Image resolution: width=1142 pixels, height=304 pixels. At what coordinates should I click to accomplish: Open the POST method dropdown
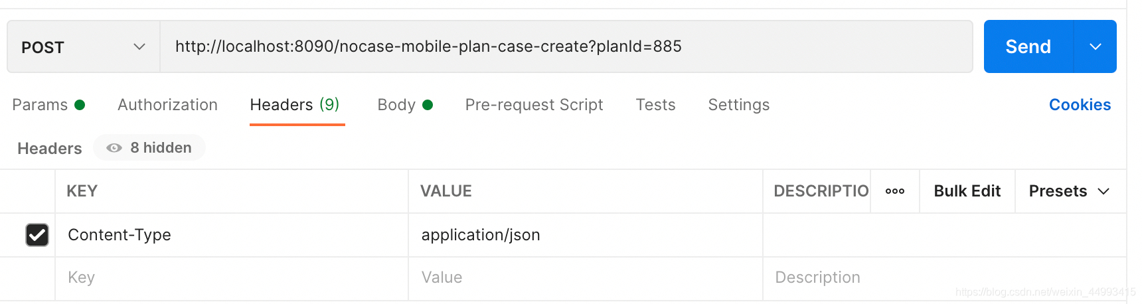(x=83, y=47)
